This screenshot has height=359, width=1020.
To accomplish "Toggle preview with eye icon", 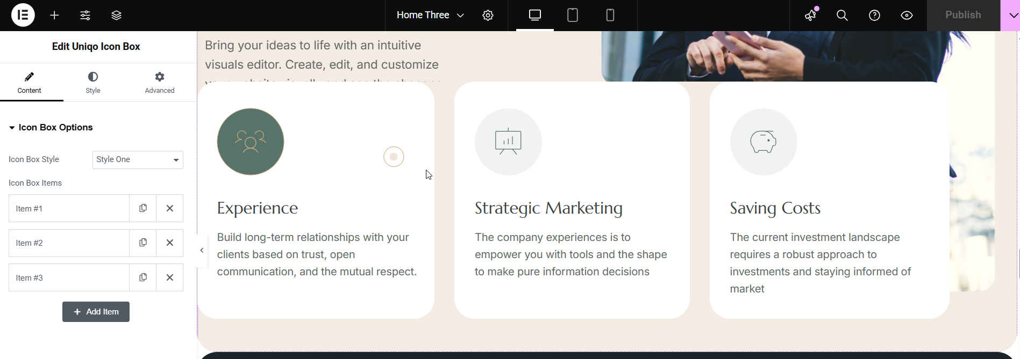I will click(x=907, y=16).
